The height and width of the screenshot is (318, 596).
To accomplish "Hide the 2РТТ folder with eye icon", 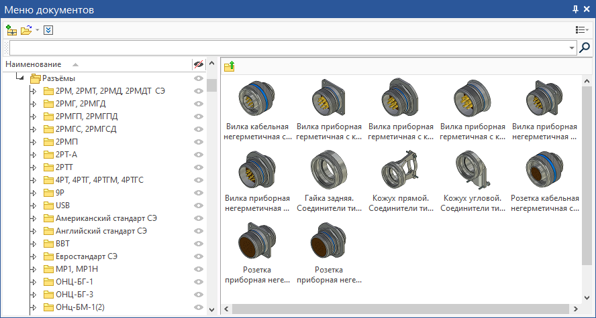I will point(198,167).
